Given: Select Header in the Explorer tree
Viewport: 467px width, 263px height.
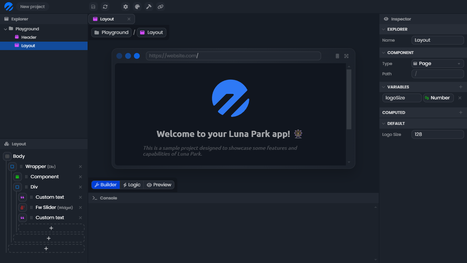Looking at the screenshot, I should 29,37.
